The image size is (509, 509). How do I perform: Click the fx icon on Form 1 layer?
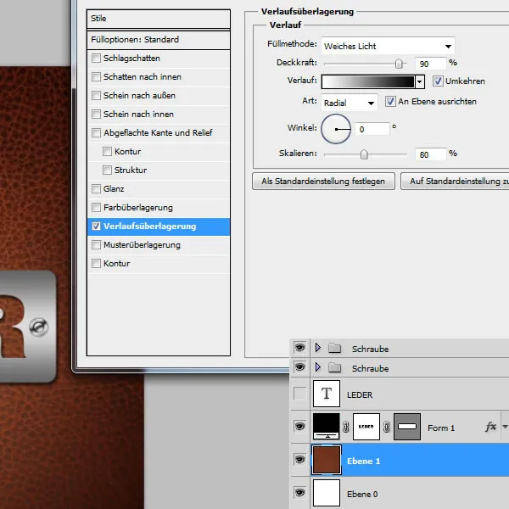(x=490, y=428)
